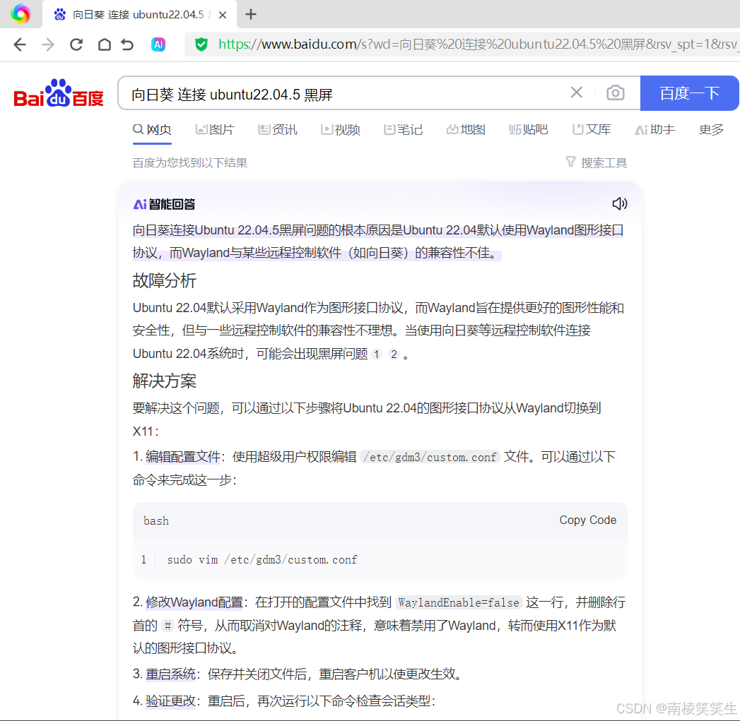Image resolution: width=740 pixels, height=721 pixels.
Task: Switch to the 视频 tab
Action: (340, 129)
